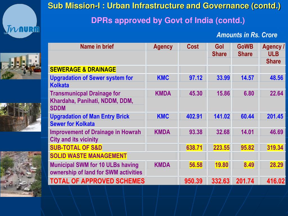288x216 pixels.
Task: Click KMDA agency in Transmunicpal Drainage row
Action: tap(163, 93)
